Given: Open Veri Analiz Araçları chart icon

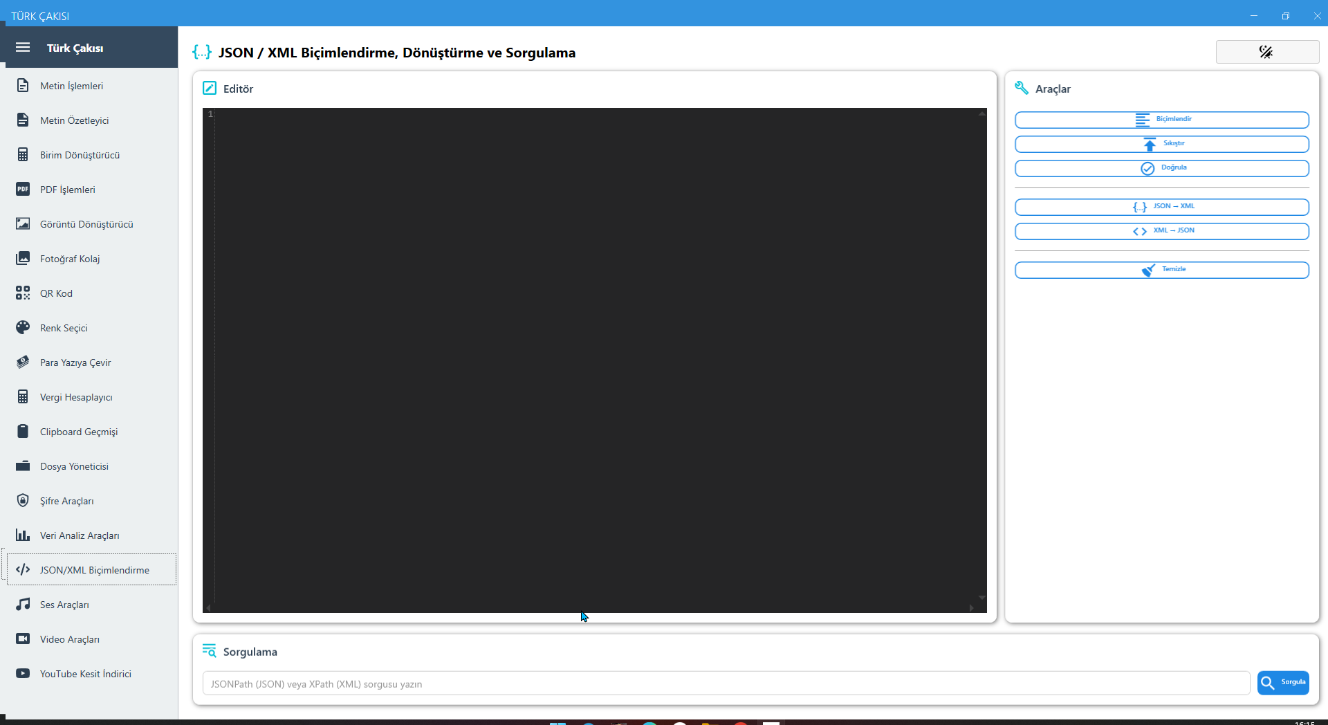Looking at the screenshot, I should (23, 535).
